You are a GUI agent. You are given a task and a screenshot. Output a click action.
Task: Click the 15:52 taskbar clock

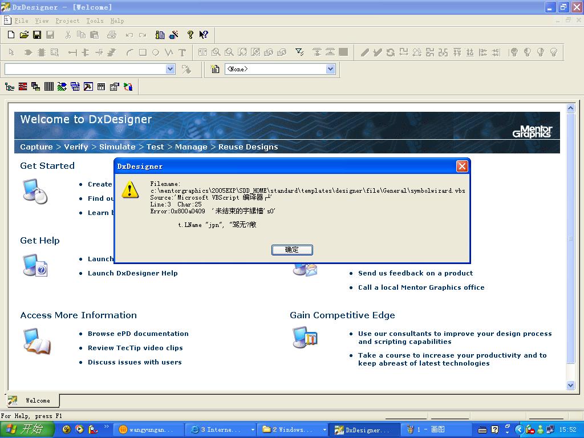click(x=567, y=429)
